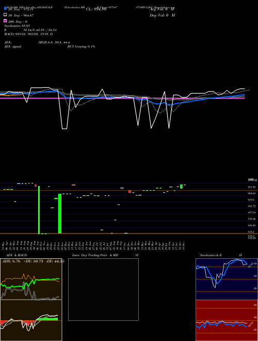Select the '50 Day - 964.67' legend text

[x=21, y=16]
